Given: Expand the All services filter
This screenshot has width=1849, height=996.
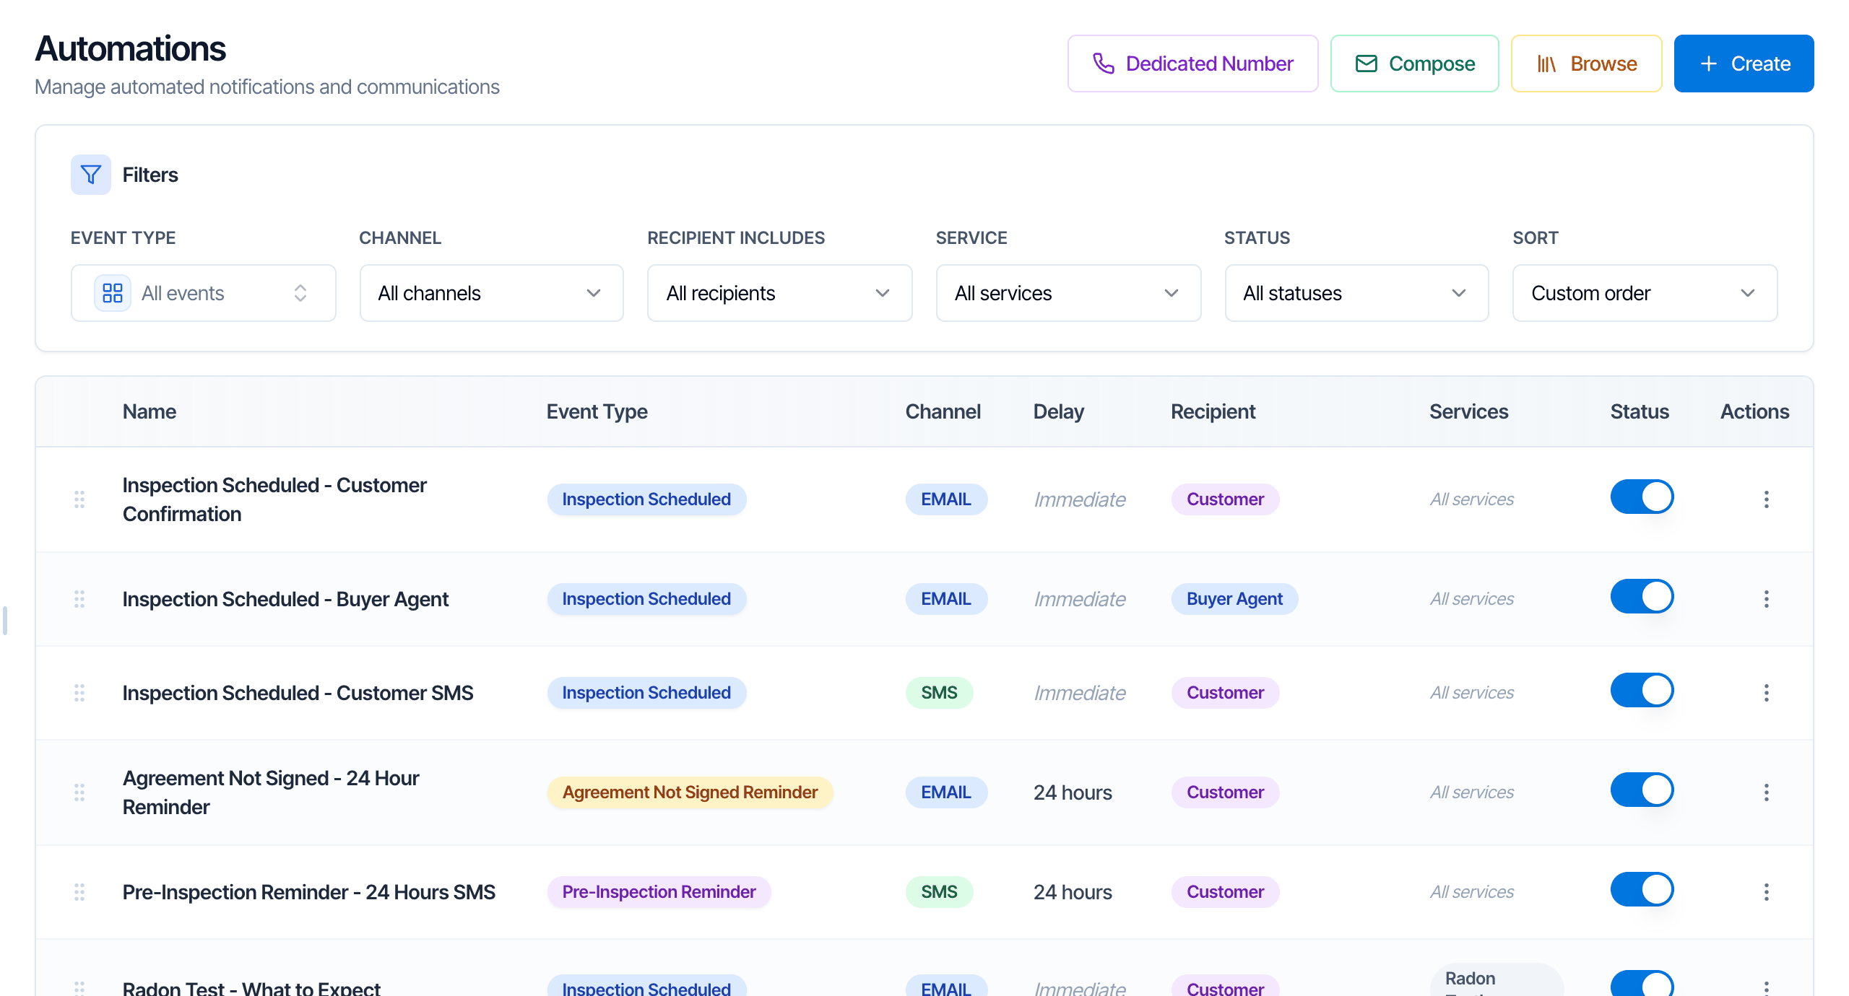Looking at the screenshot, I should 1069,293.
